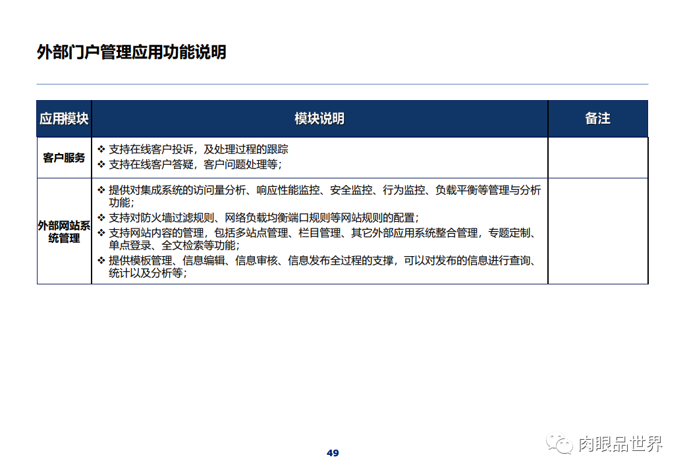
Task: Click the 肉眼品世界 watermark text
Action: coord(620,445)
